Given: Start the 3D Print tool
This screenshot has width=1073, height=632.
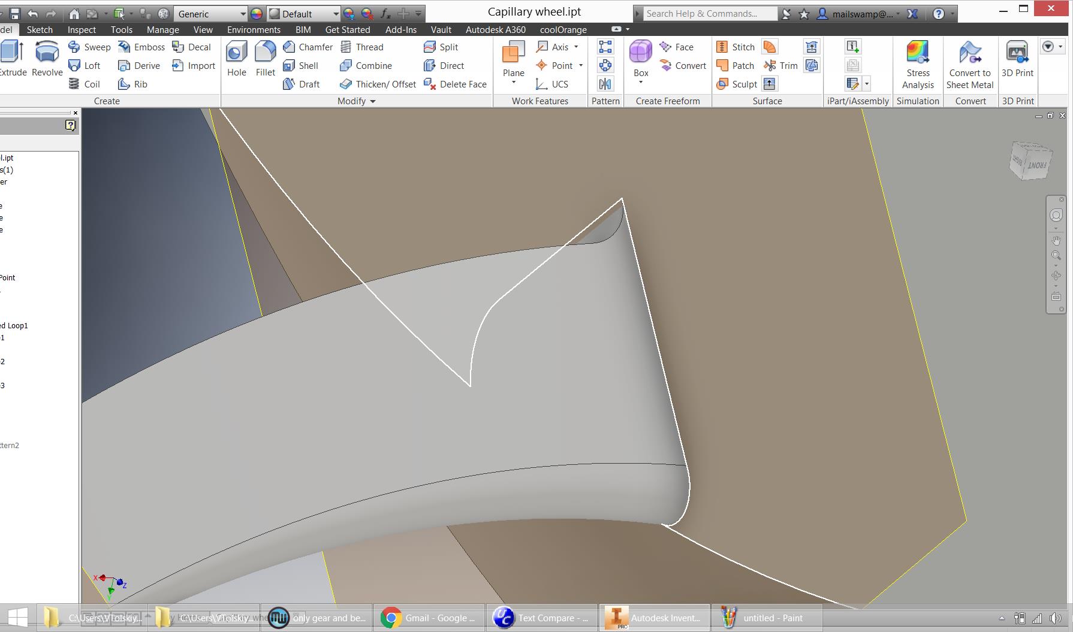Looking at the screenshot, I should 1017,59.
